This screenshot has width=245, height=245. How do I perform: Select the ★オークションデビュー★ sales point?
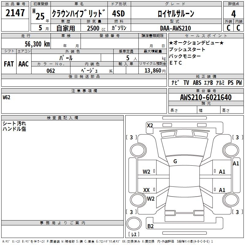click(x=196, y=43)
